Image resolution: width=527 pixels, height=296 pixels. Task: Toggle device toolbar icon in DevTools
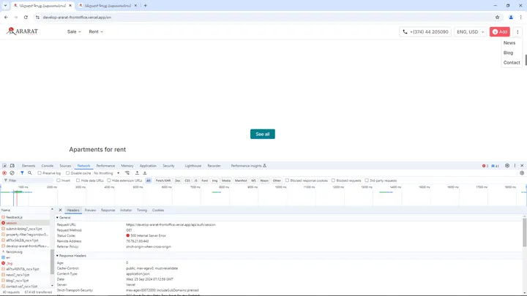pyautogui.click(x=13, y=166)
